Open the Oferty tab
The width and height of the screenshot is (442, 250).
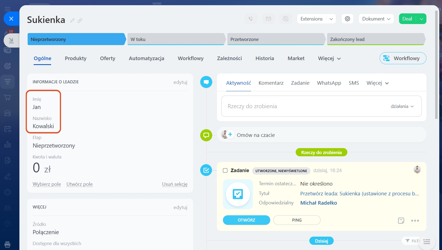click(x=107, y=58)
